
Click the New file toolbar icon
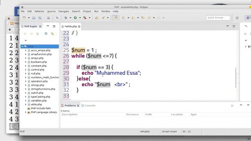pyautogui.click(x=24, y=18)
